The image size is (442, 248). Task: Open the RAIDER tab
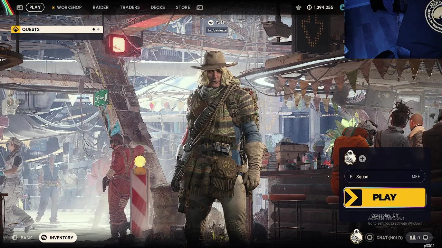(x=100, y=7)
